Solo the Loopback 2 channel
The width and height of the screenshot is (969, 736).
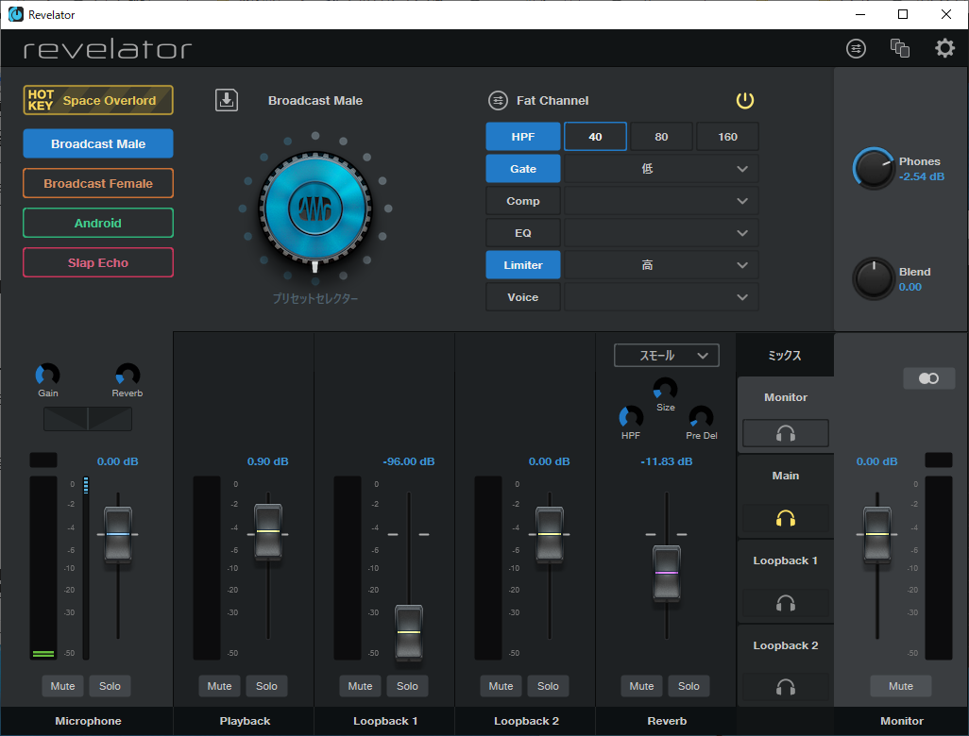pyautogui.click(x=548, y=686)
